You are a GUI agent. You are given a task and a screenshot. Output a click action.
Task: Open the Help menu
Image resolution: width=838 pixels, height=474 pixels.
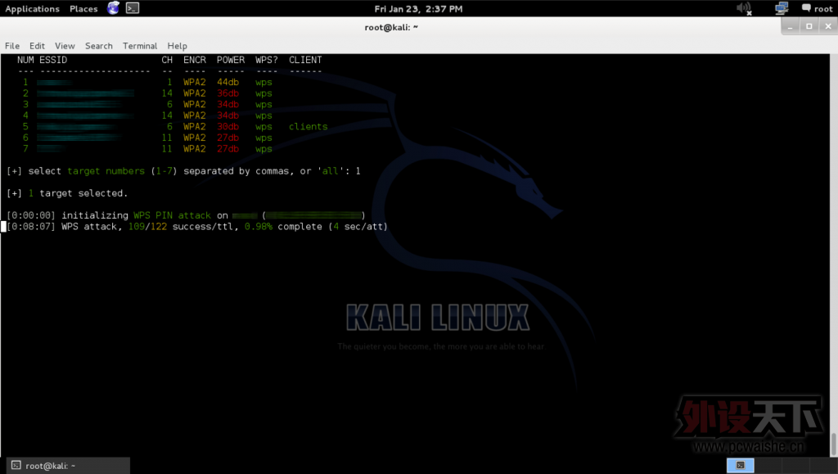(177, 46)
